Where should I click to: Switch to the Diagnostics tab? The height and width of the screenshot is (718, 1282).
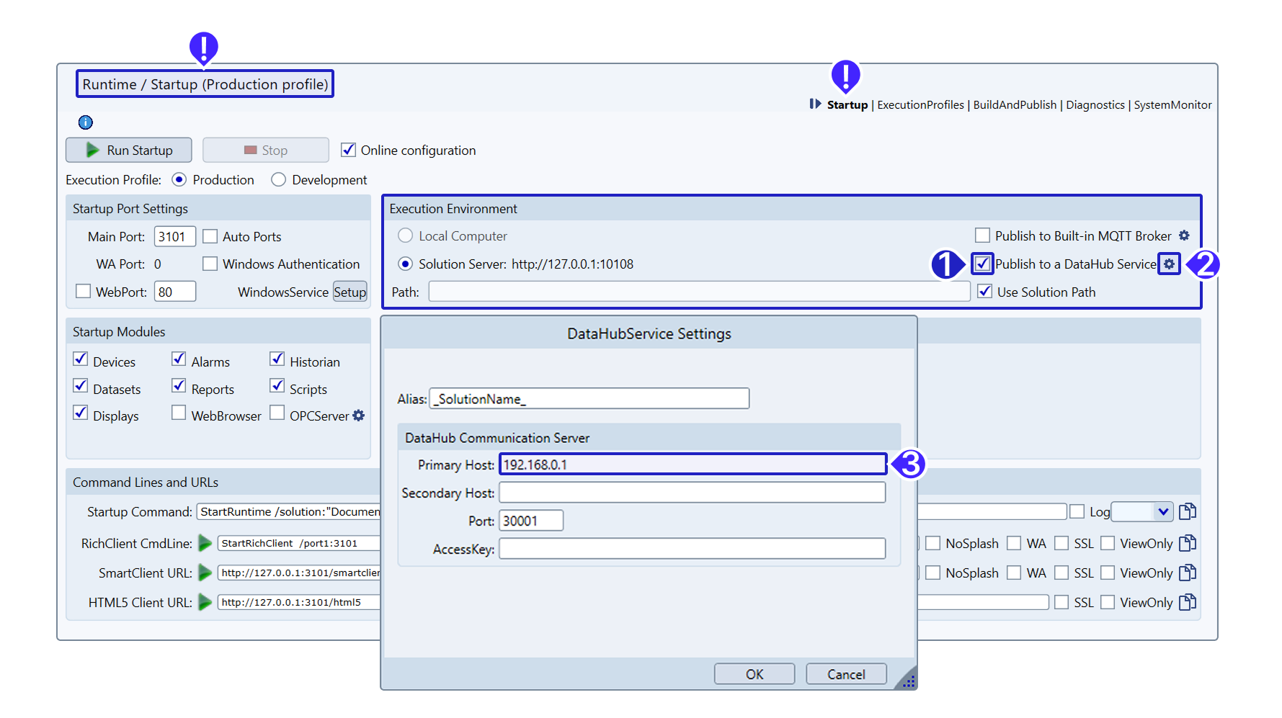coord(1095,104)
